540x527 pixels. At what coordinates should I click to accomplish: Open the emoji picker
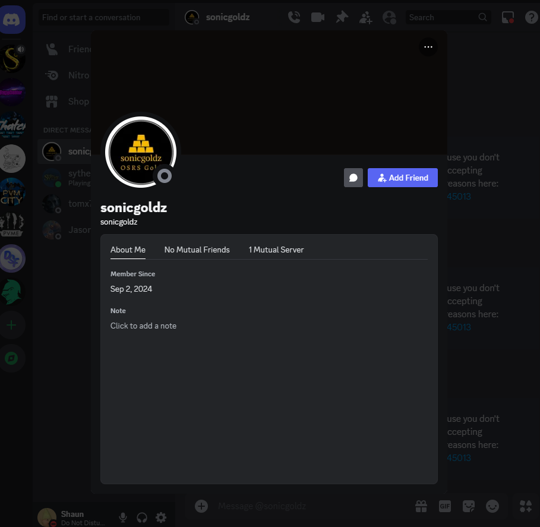click(492, 506)
